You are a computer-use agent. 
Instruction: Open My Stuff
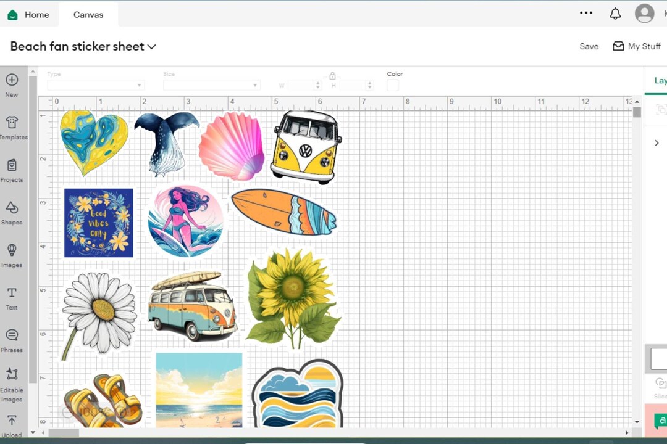pos(637,46)
